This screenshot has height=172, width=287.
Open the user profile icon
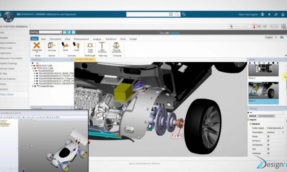coord(263,14)
